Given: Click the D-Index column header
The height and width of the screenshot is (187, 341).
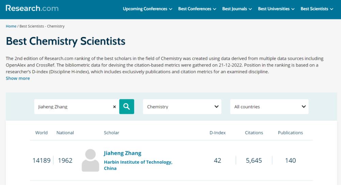Looking at the screenshot, I should (217, 133).
